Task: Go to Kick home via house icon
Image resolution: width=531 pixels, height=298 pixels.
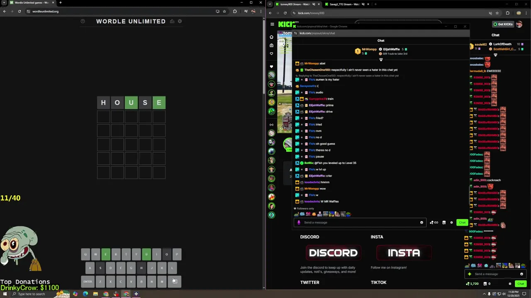Action: [271, 37]
